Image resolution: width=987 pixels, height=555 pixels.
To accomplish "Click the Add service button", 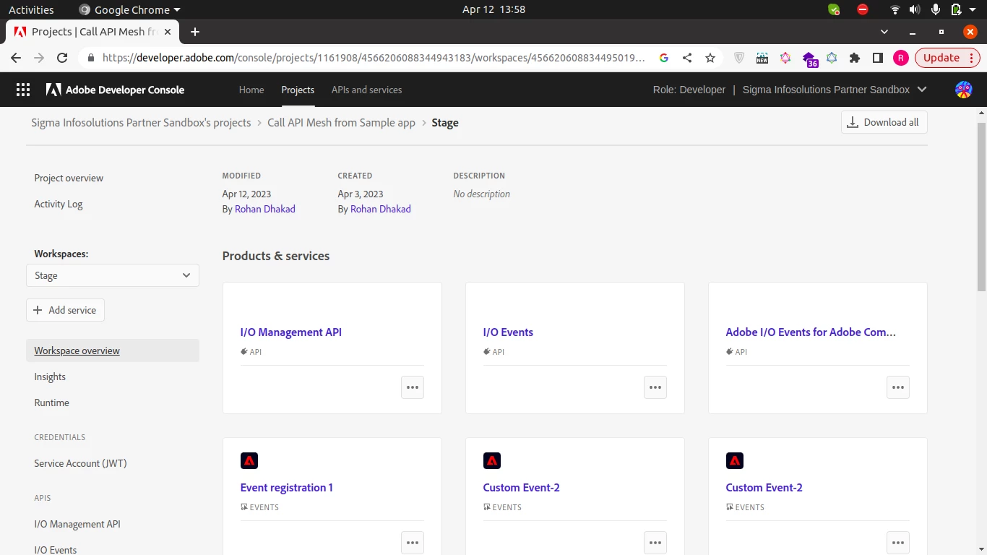I will coord(65,310).
